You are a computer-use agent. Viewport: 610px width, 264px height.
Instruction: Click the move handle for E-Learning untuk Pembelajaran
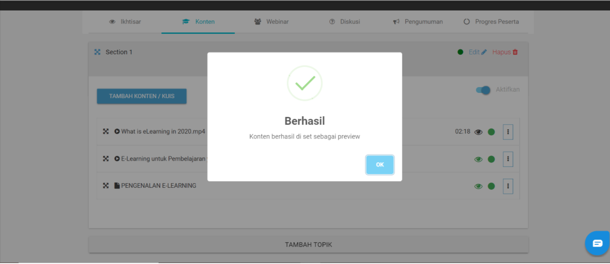[106, 159]
